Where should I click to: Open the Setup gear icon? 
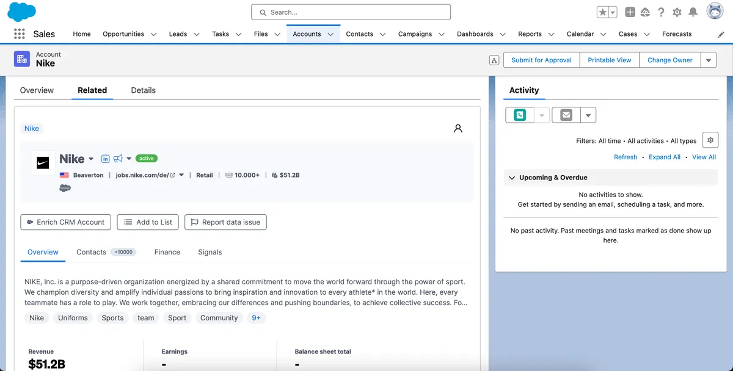point(677,12)
